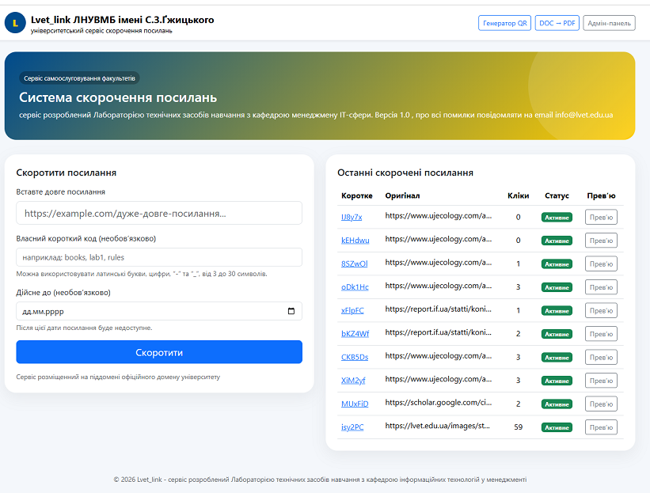Click Прев'ю for the bKZ4Wf link
The image size is (650, 493).
pos(601,334)
